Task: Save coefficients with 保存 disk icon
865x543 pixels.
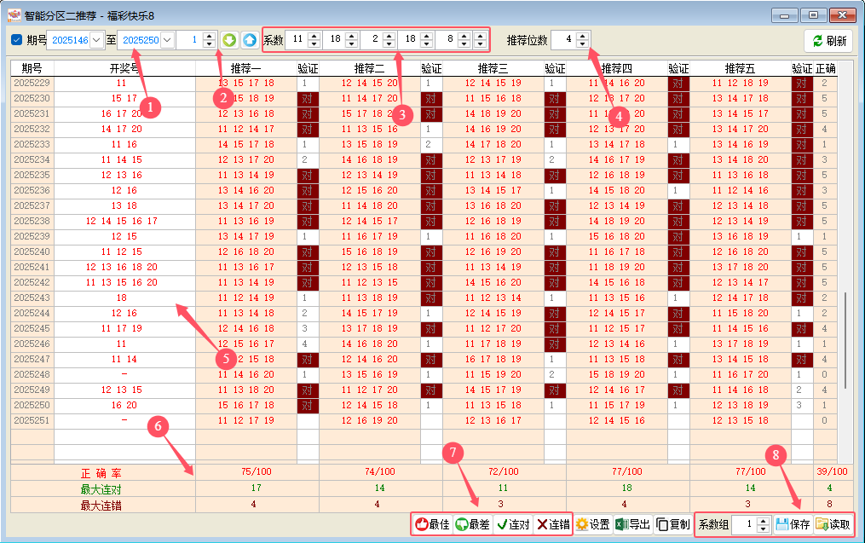Action: [x=793, y=524]
